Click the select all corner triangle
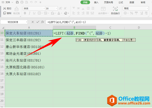Image resolution: width=152 pixels, height=108 pixels. 3,28
